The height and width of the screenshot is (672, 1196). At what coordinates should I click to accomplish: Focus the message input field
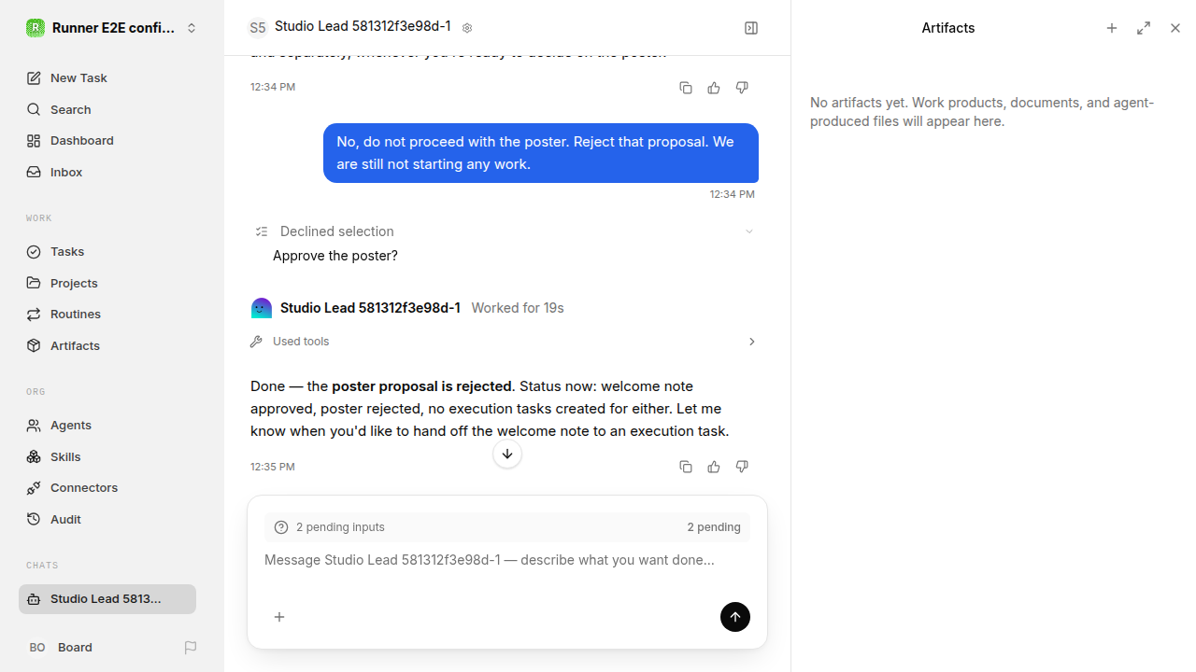(x=507, y=560)
